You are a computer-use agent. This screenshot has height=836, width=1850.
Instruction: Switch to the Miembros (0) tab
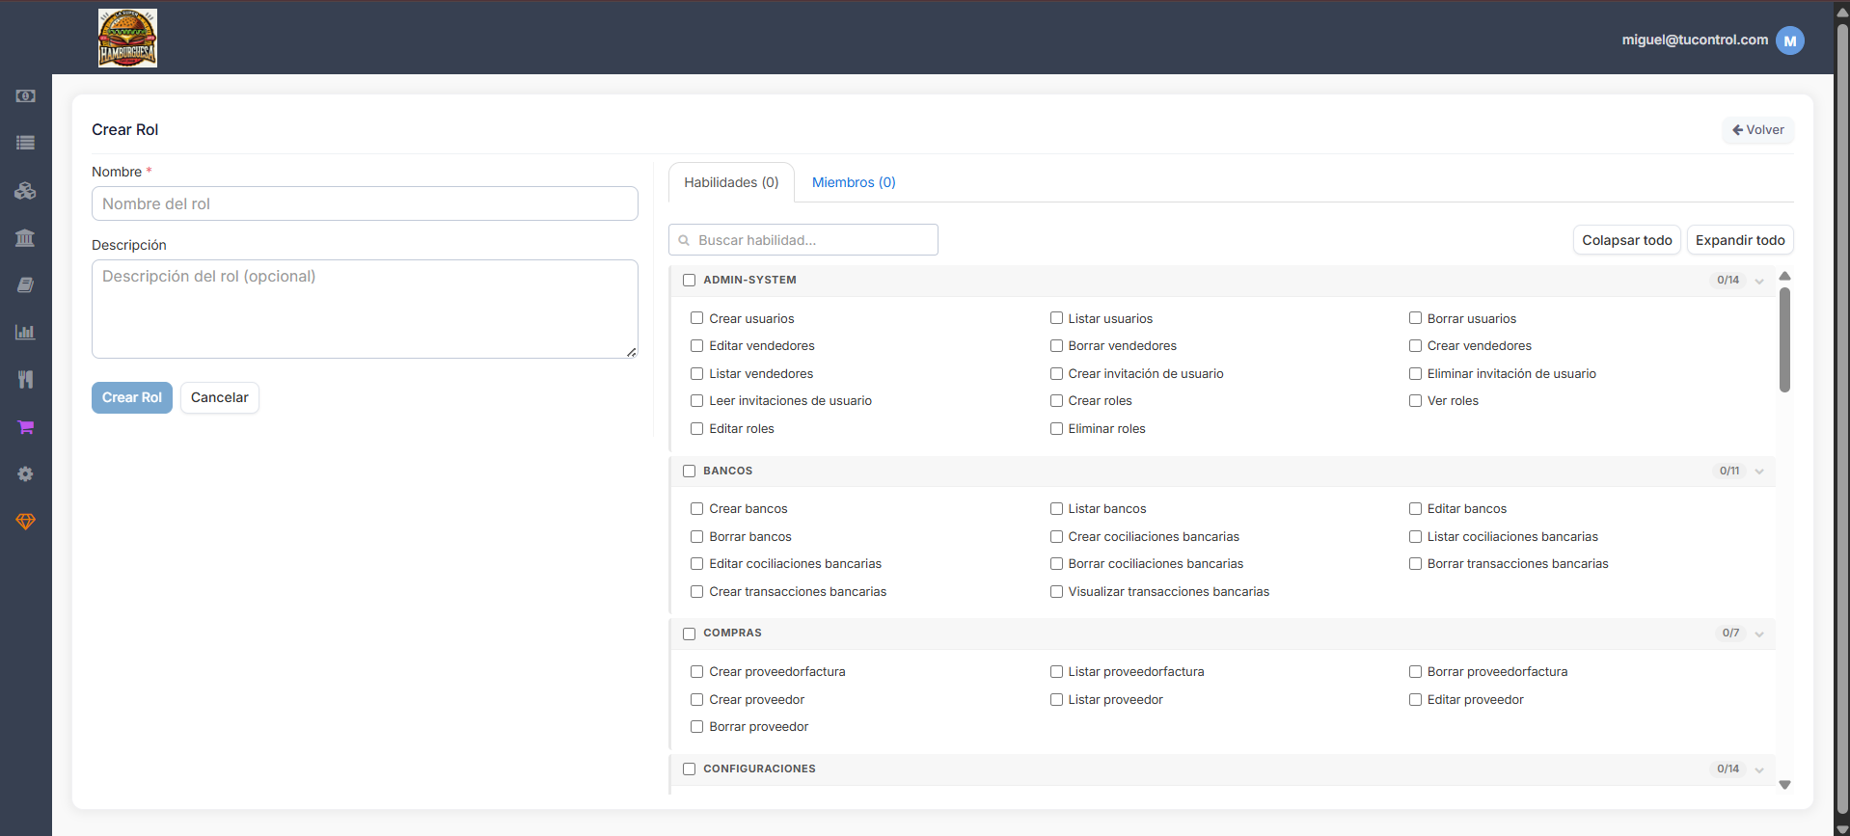pyautogui.click(x=854, y=182)
